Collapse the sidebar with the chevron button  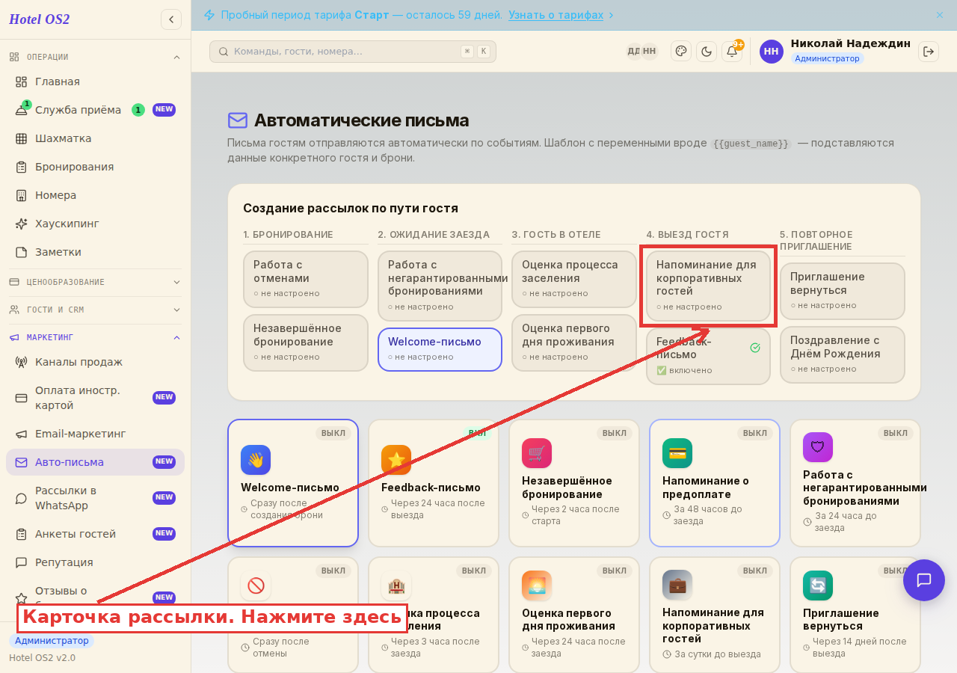(x=171, y=19)
